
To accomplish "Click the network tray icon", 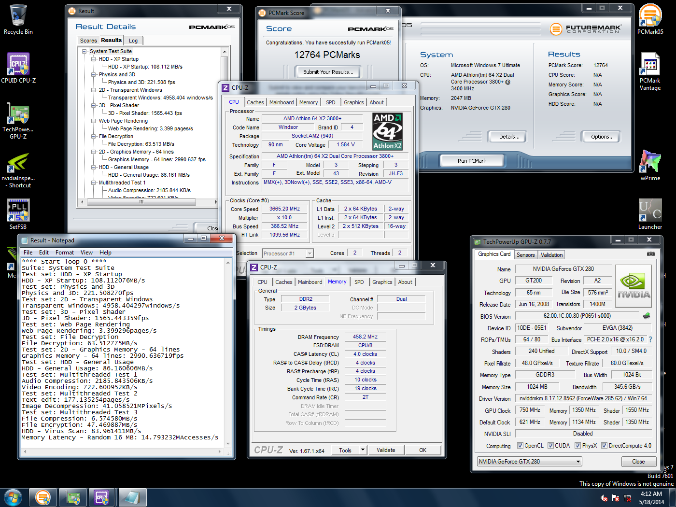I will pyautogui.click(x=627, y=498).
